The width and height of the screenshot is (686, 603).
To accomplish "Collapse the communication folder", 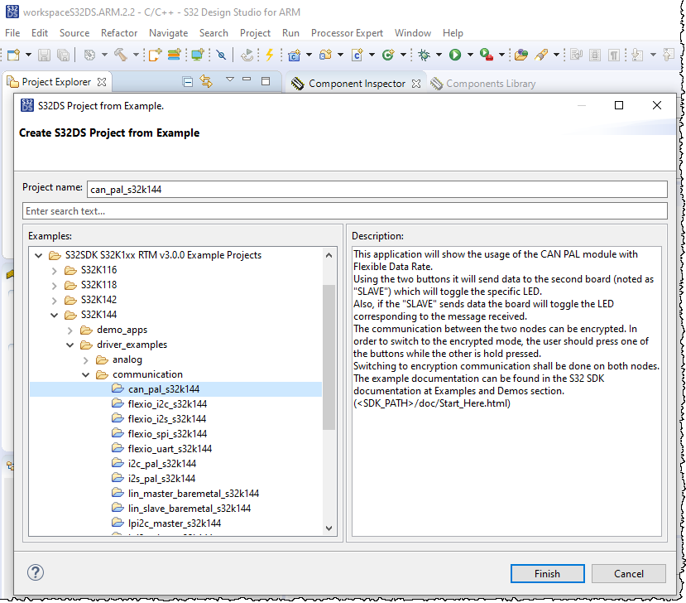I will pos(86,374).
